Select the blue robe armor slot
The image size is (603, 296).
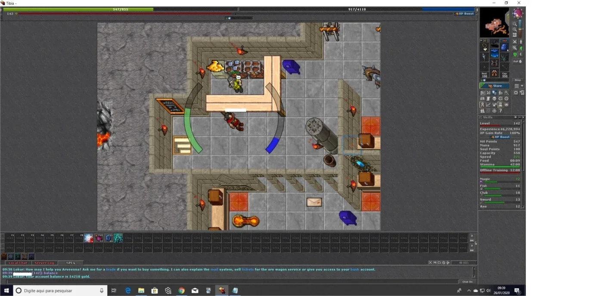pyautogui.click(x=494, y=53)
